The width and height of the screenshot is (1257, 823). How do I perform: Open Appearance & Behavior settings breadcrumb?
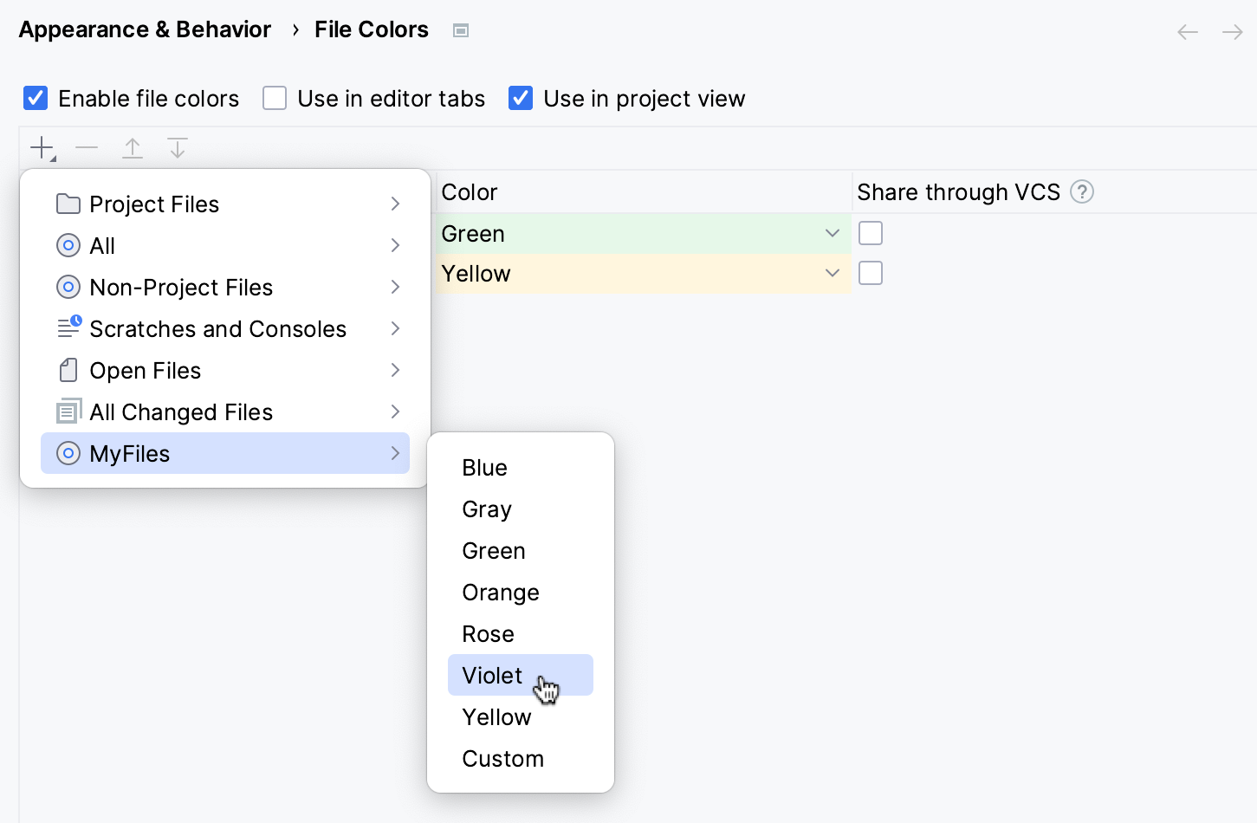pyautogui.click(x=144, y=29)
